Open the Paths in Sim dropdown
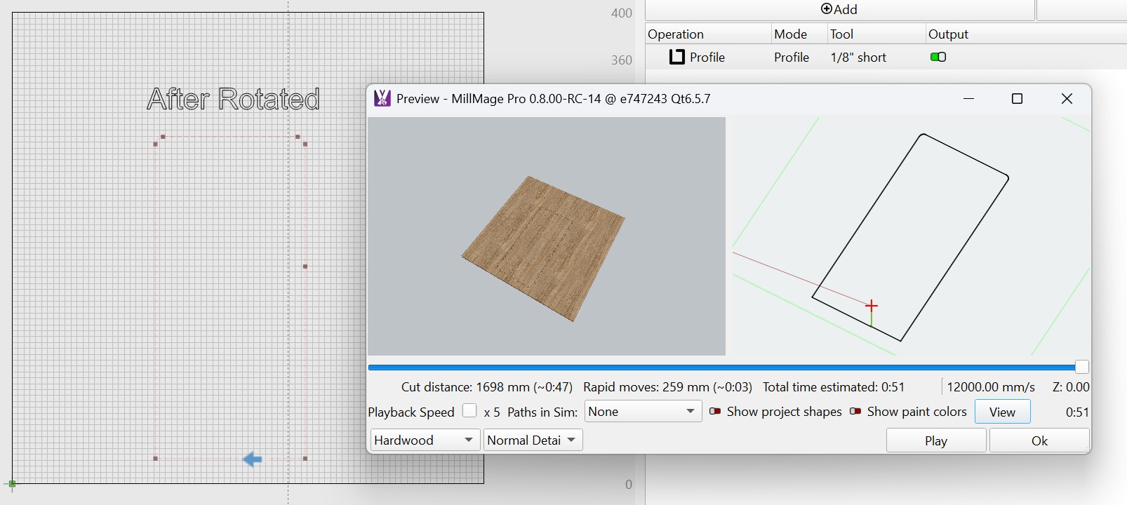 tap(643, 412)
